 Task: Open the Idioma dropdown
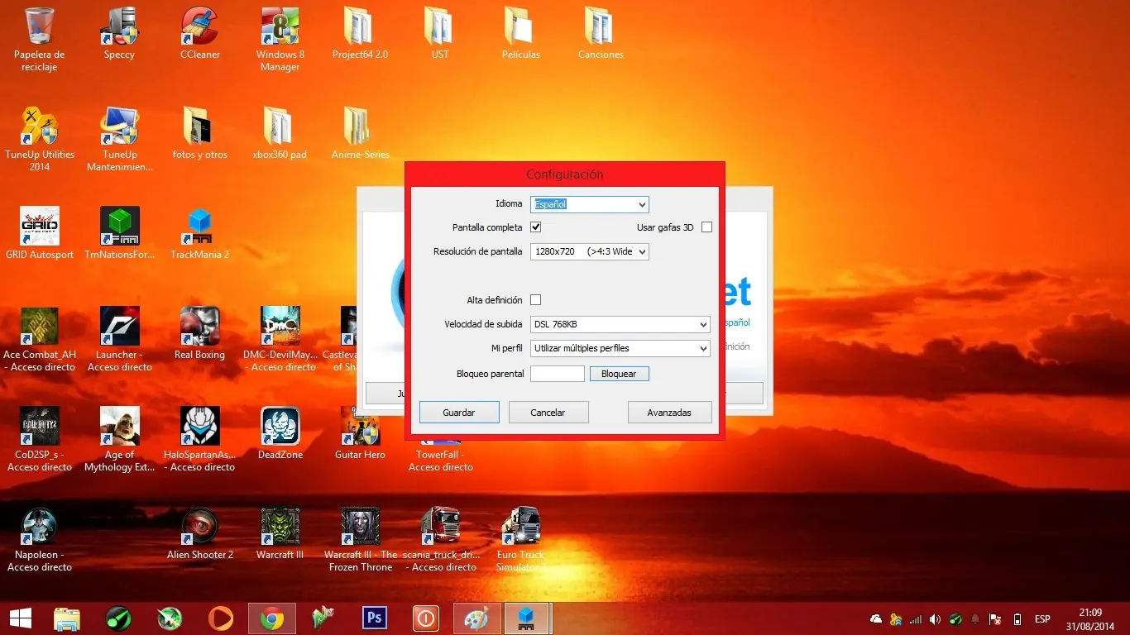590,204
